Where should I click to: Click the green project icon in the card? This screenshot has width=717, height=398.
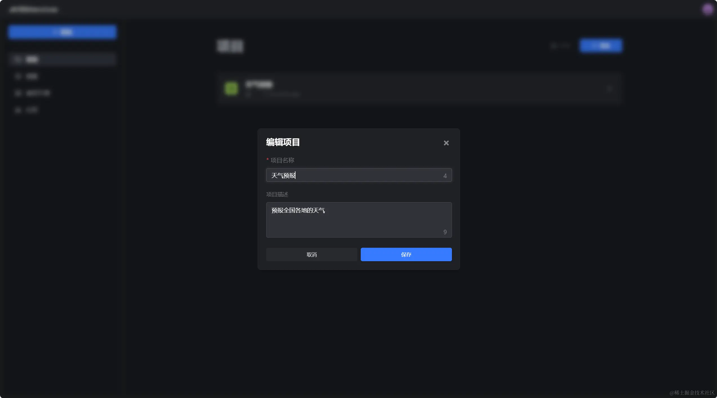[231, 88]
